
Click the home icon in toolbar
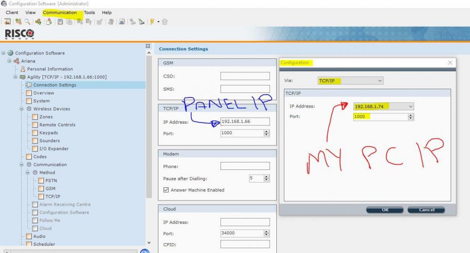tap(165, 22)
